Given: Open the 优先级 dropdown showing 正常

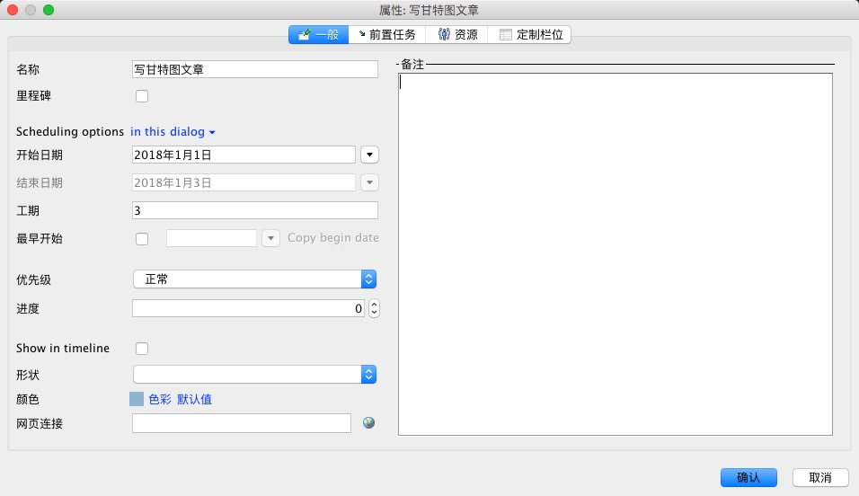Looking at the screenshot, I should [x=255, y=279].
